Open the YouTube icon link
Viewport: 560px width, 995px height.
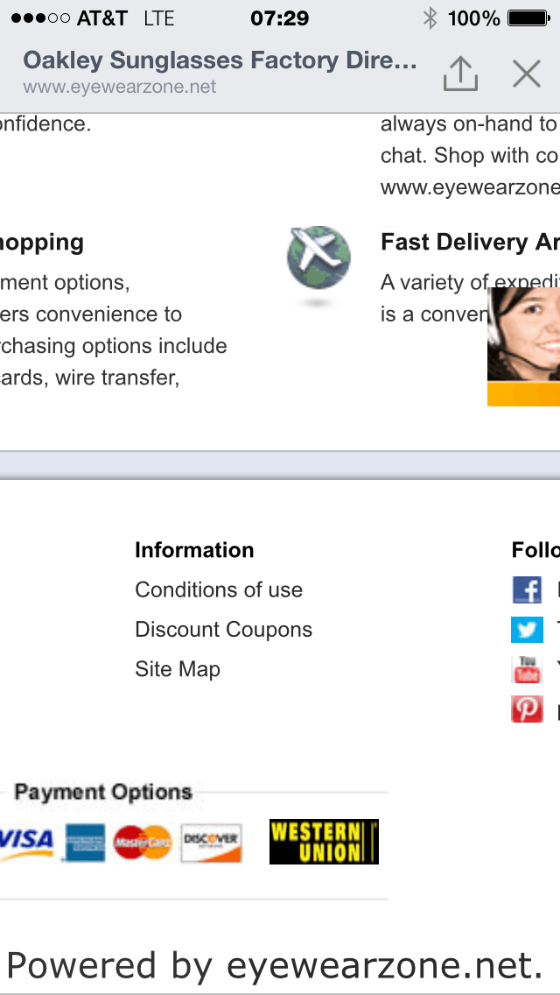[x=527, y=669]
